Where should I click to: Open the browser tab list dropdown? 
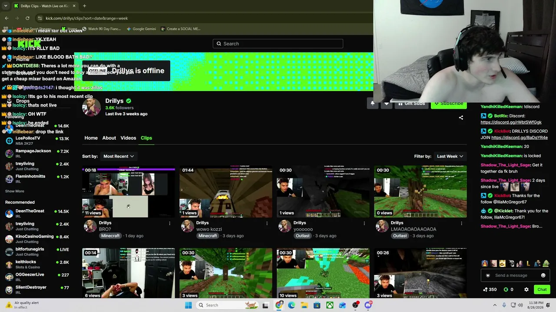click(x=6, y=6)
